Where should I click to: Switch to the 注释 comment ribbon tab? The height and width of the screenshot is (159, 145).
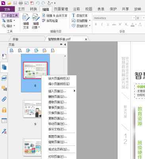pyautogui.click(x=76, y=9)
